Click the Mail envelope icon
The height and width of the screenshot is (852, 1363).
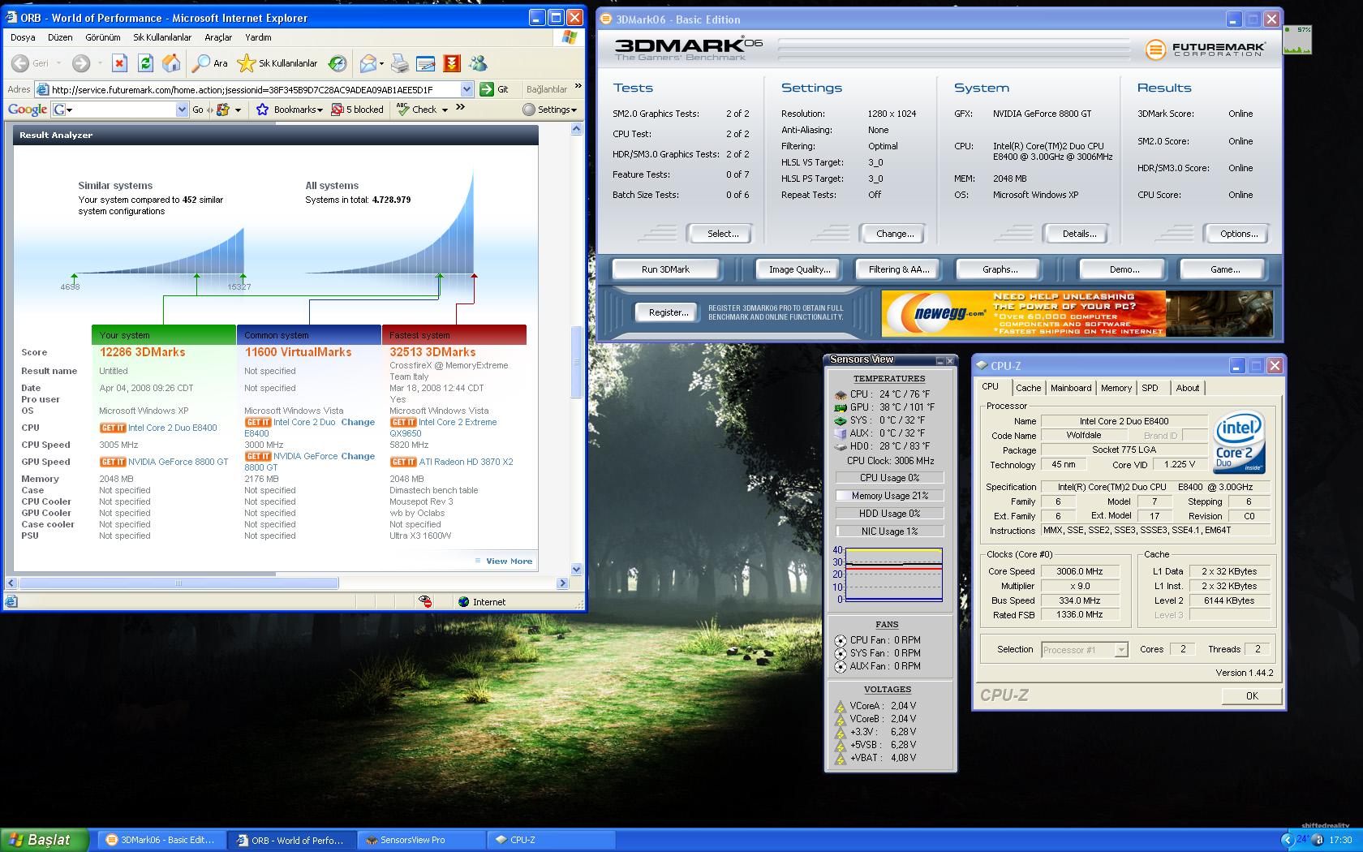tap(368, 63)
